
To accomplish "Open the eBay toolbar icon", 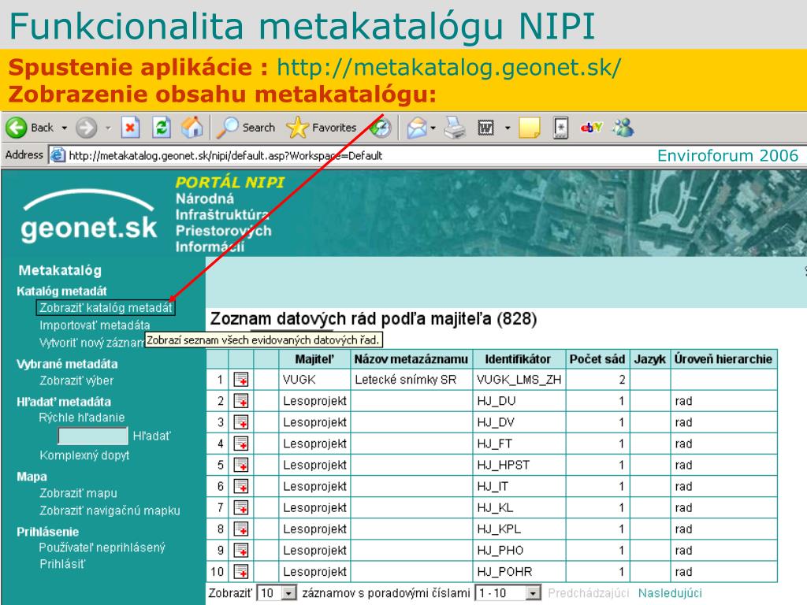I will tap(591, 127).
